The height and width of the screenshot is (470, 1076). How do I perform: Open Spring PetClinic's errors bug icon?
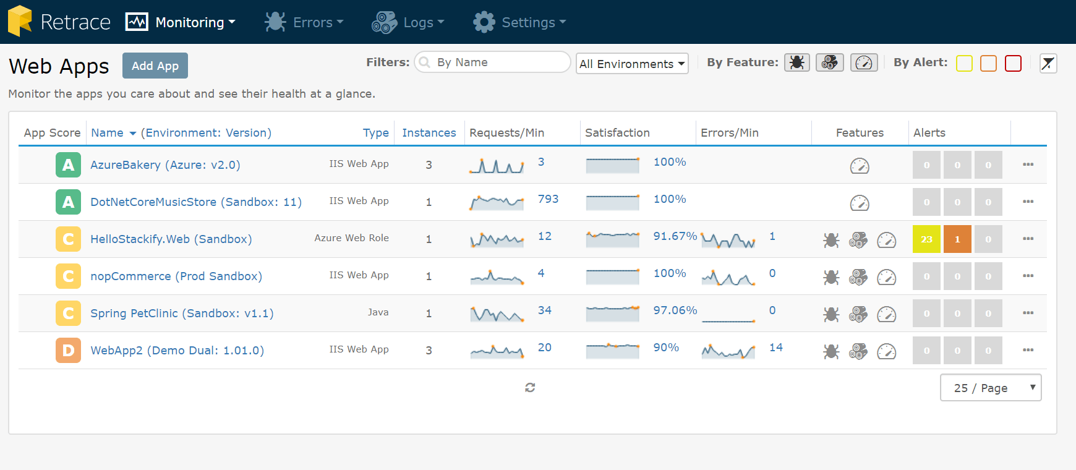tap(831, 314)
